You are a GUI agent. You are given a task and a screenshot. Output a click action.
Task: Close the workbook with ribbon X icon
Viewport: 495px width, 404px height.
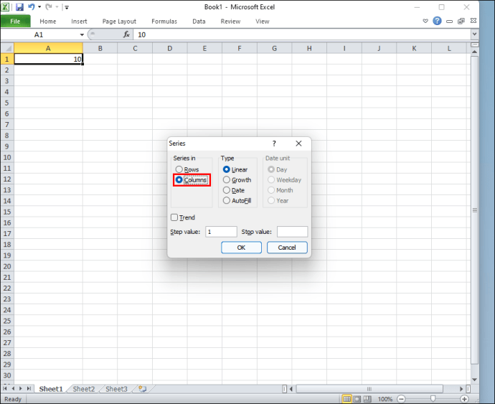point(473,21)
